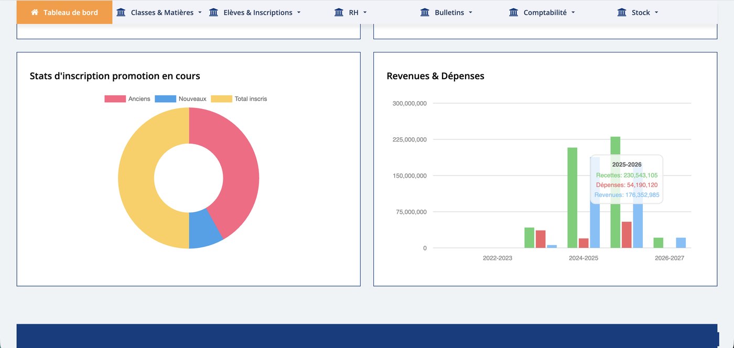This screenshot has height=348, width=734.
Task: Click the tooltip Dépenses: 54,190,120 line
Action: tap(627, 185)
